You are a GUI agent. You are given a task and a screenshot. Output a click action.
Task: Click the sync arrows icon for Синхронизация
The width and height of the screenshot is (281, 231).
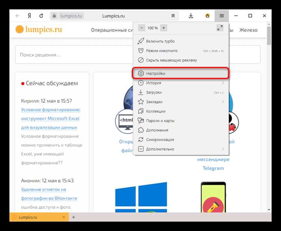(x=141, y=139)
